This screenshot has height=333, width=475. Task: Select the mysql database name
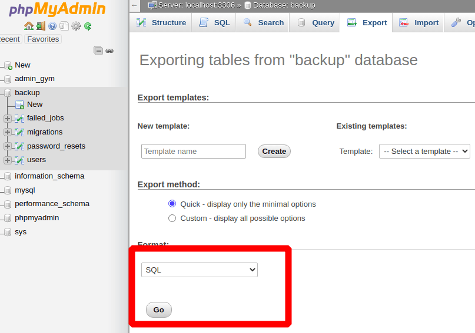pos(25,190)
